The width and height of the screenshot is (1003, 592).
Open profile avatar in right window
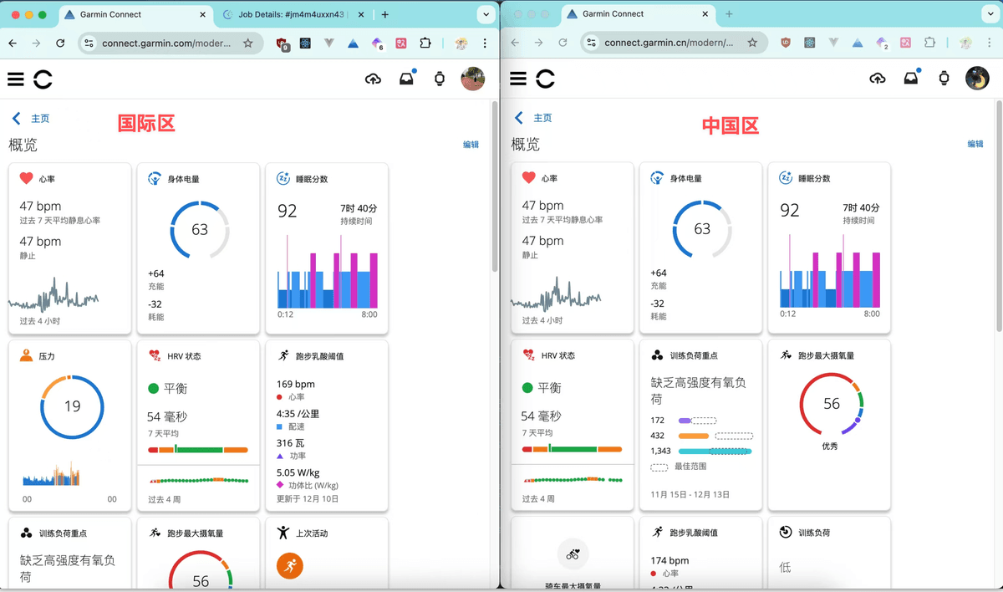click(x=976, y=79)
